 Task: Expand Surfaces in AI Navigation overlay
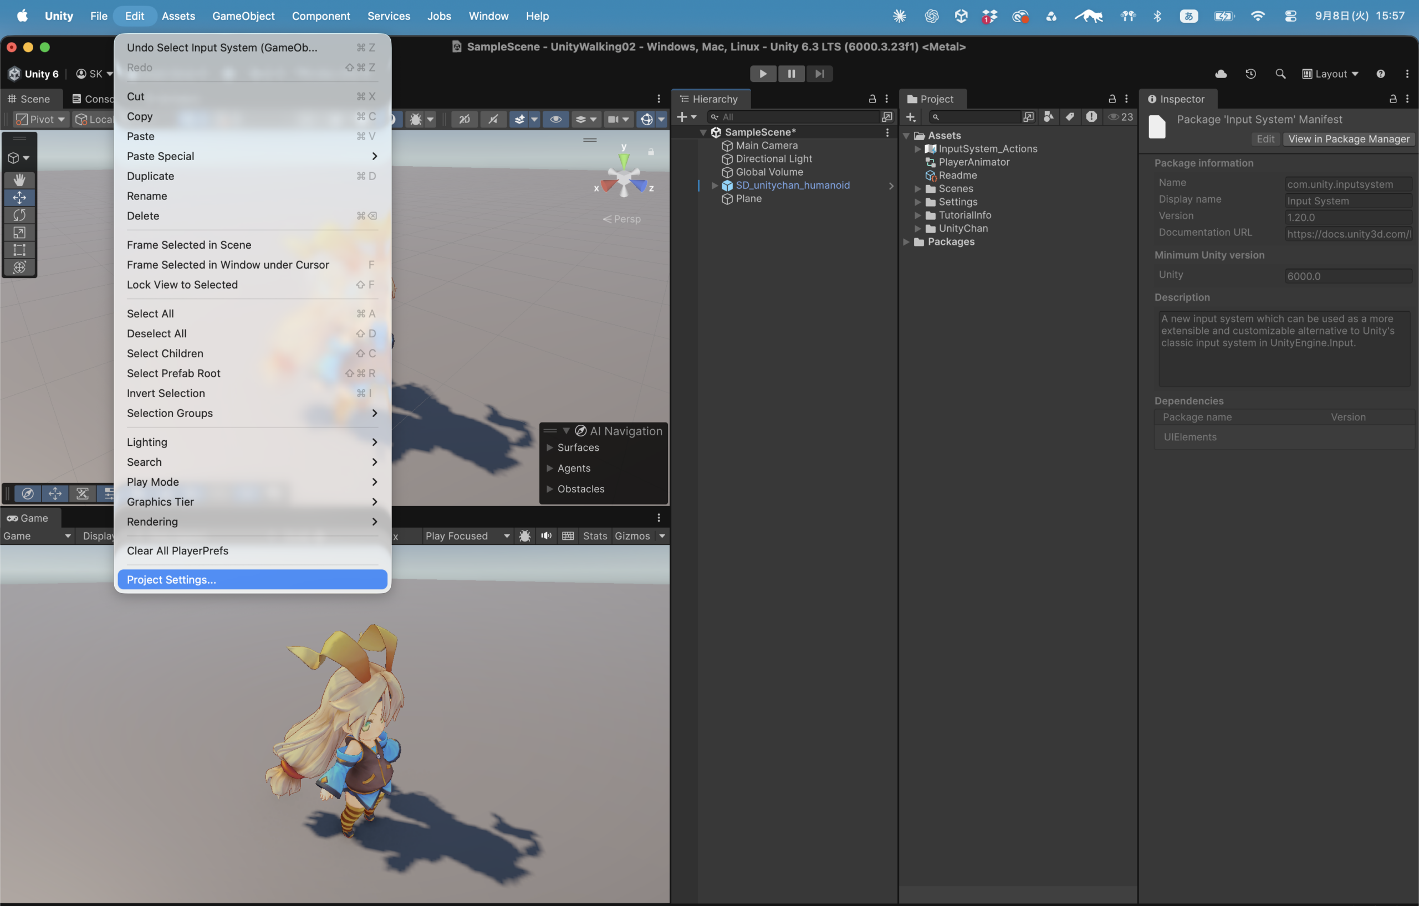(x=549, y=447)
